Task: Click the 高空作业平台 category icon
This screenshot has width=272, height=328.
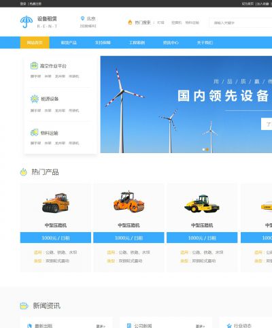Action: pyautogui.click(x=34, y=66)
